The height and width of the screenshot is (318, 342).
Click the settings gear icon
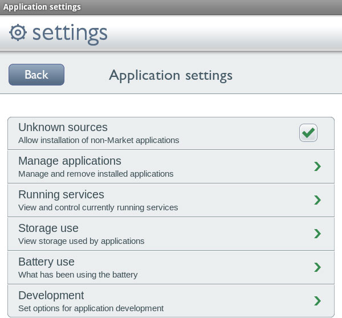(18, 32)
